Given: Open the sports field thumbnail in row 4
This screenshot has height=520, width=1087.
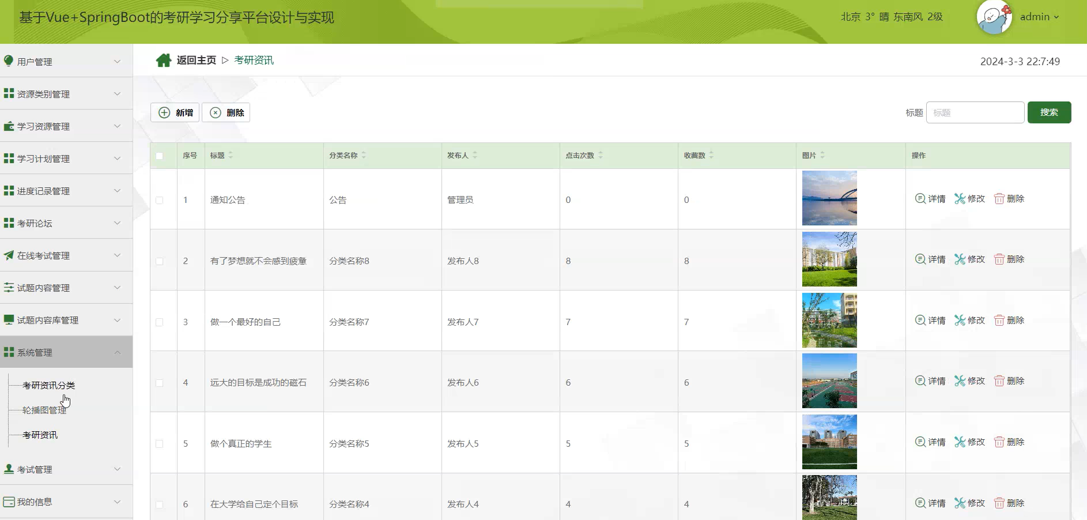Looking at the screenshot, I should point(829,380).
